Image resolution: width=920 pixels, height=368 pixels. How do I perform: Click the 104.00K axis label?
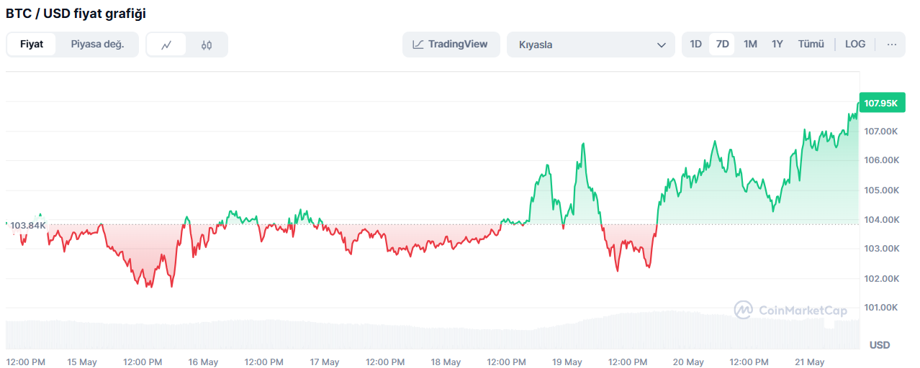(x=882, y=220)
